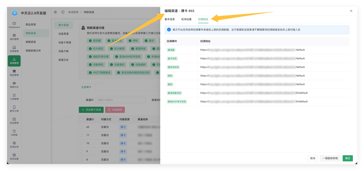Open 权限管理 in the left sidebar

coord(14,49)
